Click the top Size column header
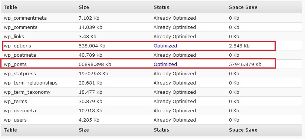 tap(83, 7)
